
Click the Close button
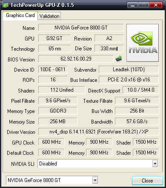coord(147,181)
